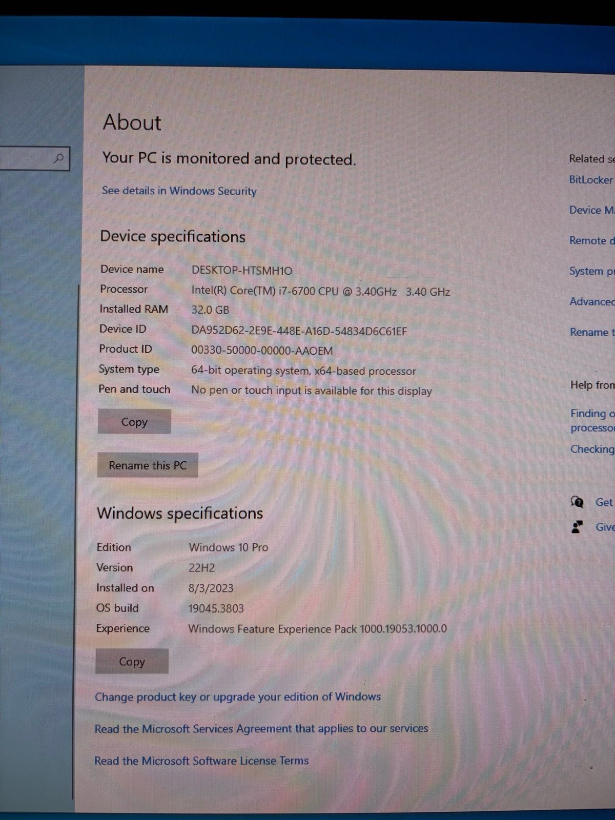Open Microsoft Software License Terms link
Viewport: 615px width, 820px height.
[201, 761]
